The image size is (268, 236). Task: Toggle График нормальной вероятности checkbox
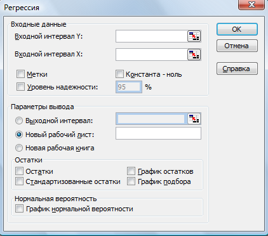point(19,209)
